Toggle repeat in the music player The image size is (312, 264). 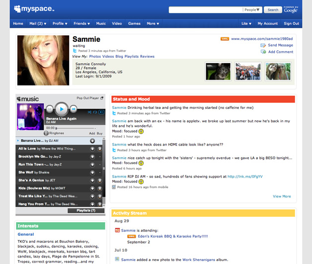[95, 112]
